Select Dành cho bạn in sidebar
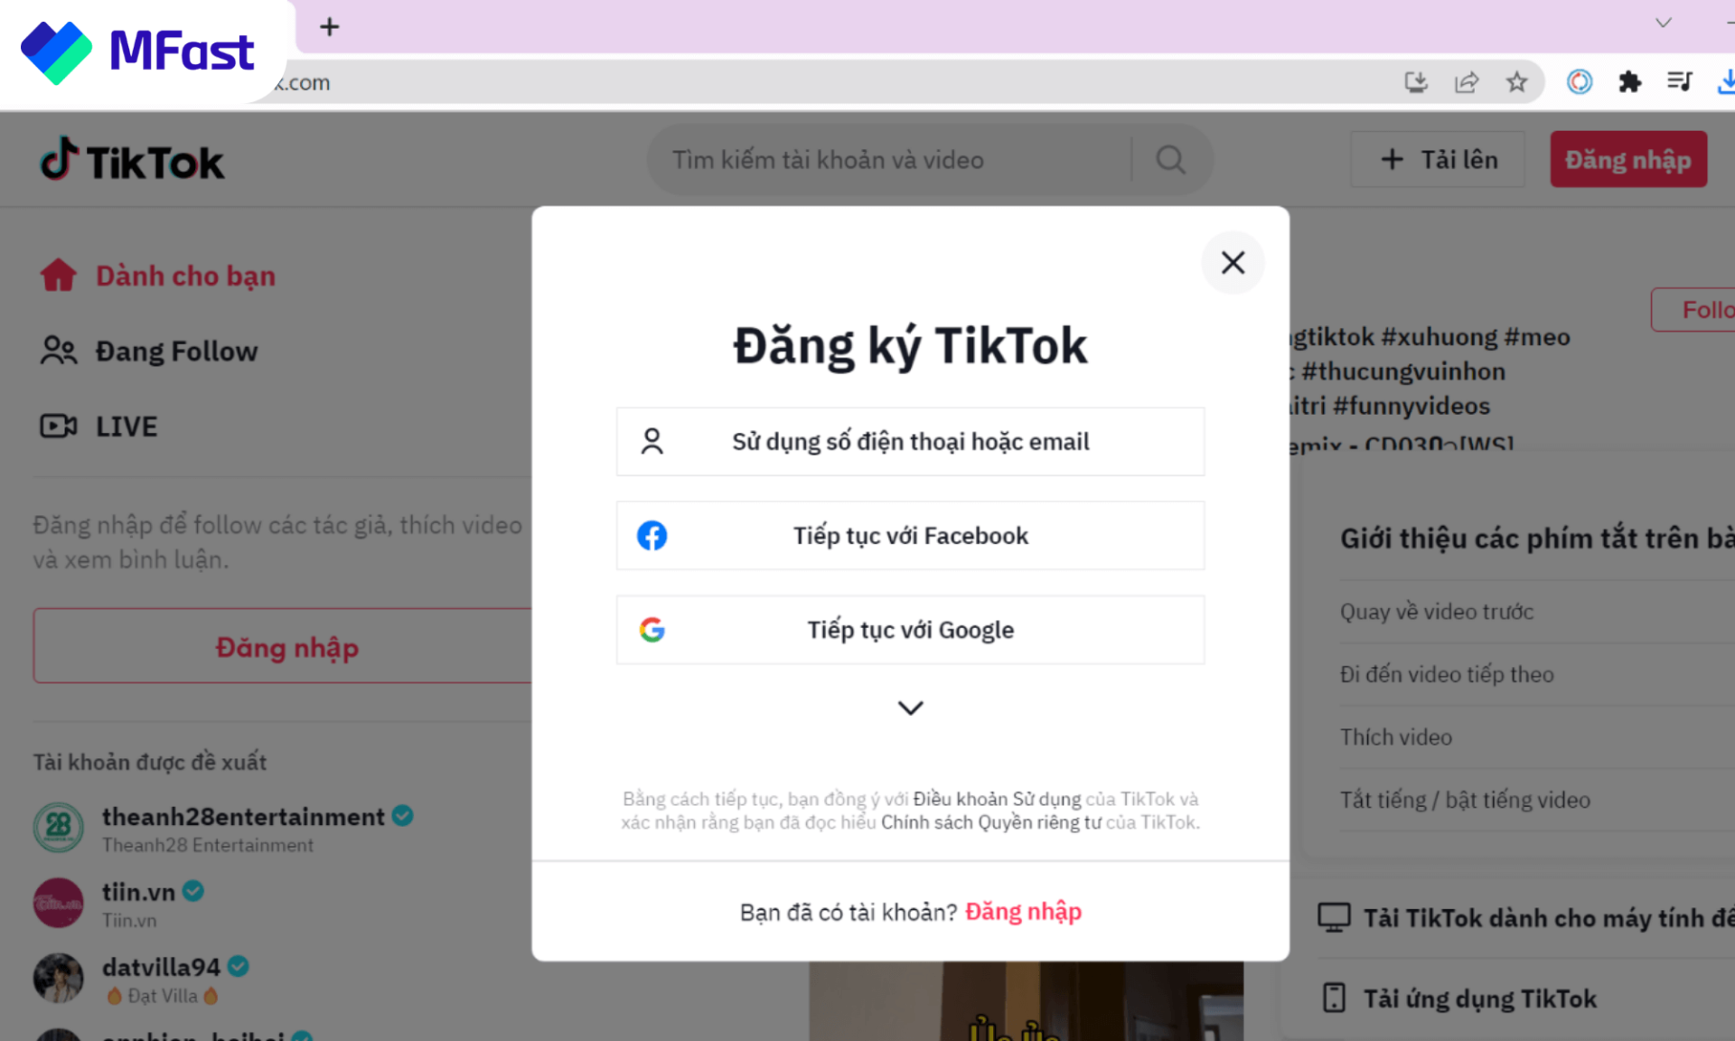The height and width of the screenshot is (1041, 1735). tap(158, 276)
